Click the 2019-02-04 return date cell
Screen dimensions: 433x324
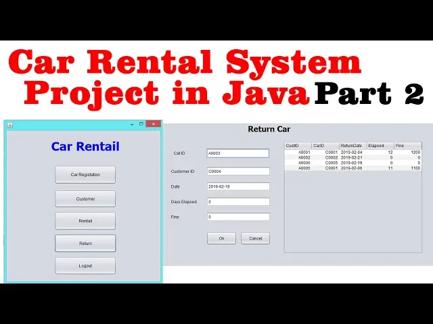353,152
